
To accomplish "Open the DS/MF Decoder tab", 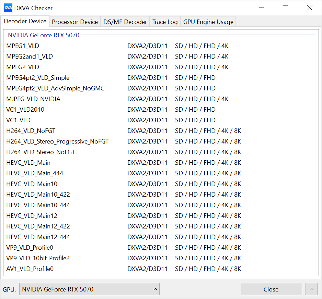I will pyautogui.click(x=125, y=22).
